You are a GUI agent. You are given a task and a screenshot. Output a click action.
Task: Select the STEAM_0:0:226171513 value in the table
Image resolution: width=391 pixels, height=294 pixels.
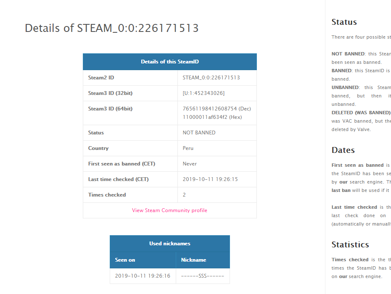point(211,77)
